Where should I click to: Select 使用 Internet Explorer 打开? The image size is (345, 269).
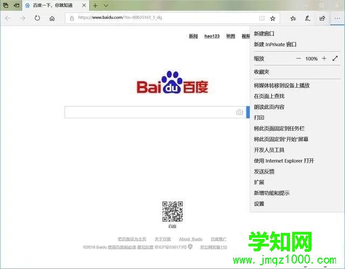point(284,161)
